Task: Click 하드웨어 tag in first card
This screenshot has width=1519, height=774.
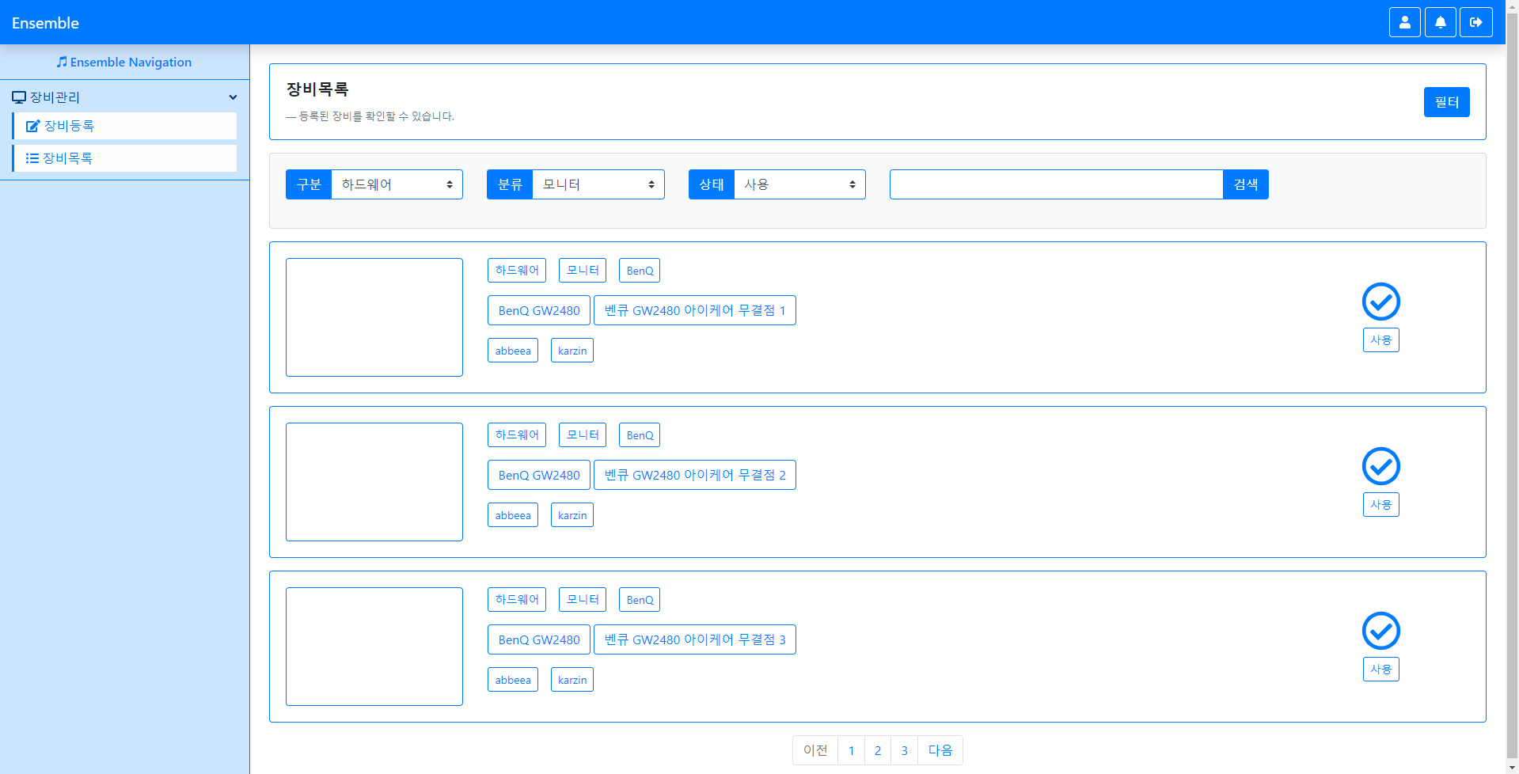Action: pyautogui.click(x=517, y=270)
